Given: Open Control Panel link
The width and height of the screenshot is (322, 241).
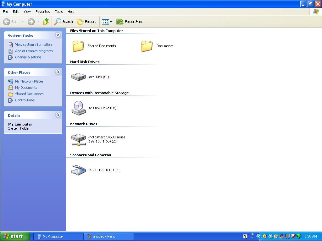Looking at the screenshot, I should tap(25, 100).
